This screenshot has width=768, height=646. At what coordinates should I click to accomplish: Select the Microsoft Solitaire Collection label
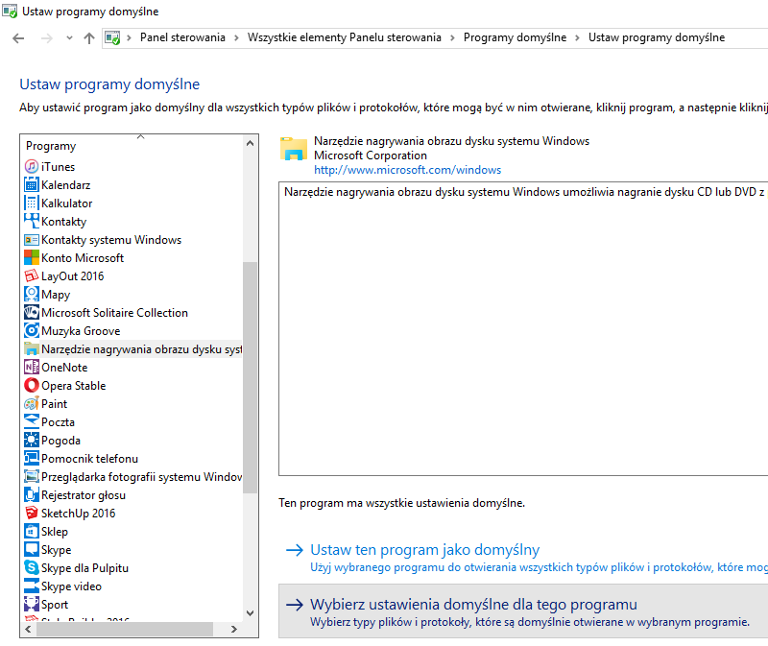point(114,313)
